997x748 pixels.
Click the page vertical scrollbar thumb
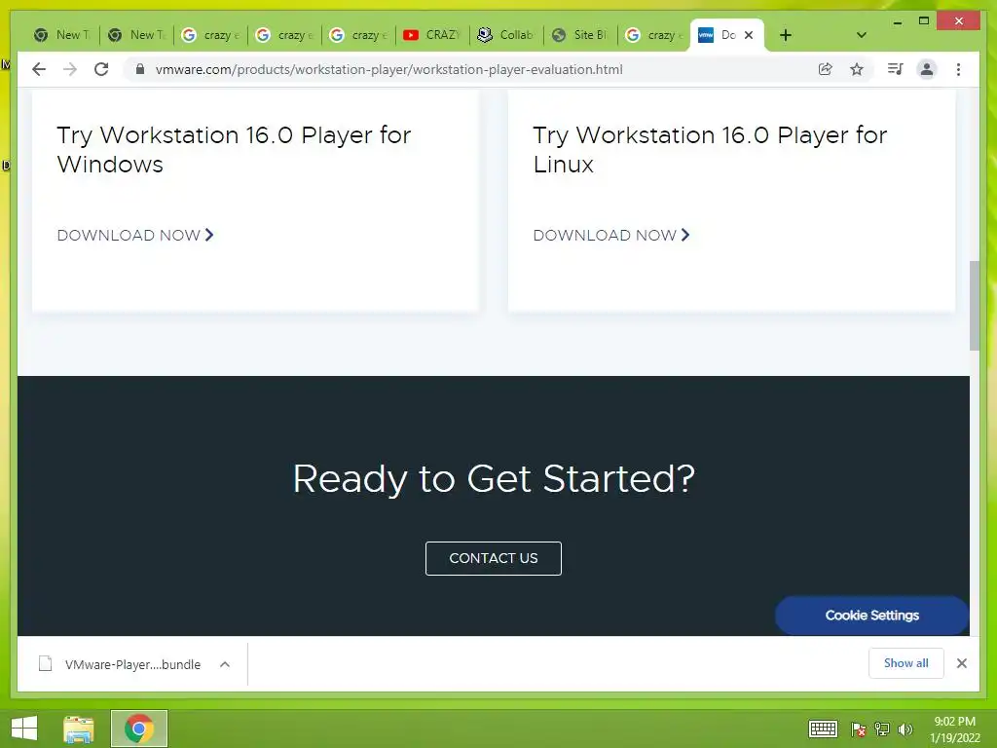(974, 305)
